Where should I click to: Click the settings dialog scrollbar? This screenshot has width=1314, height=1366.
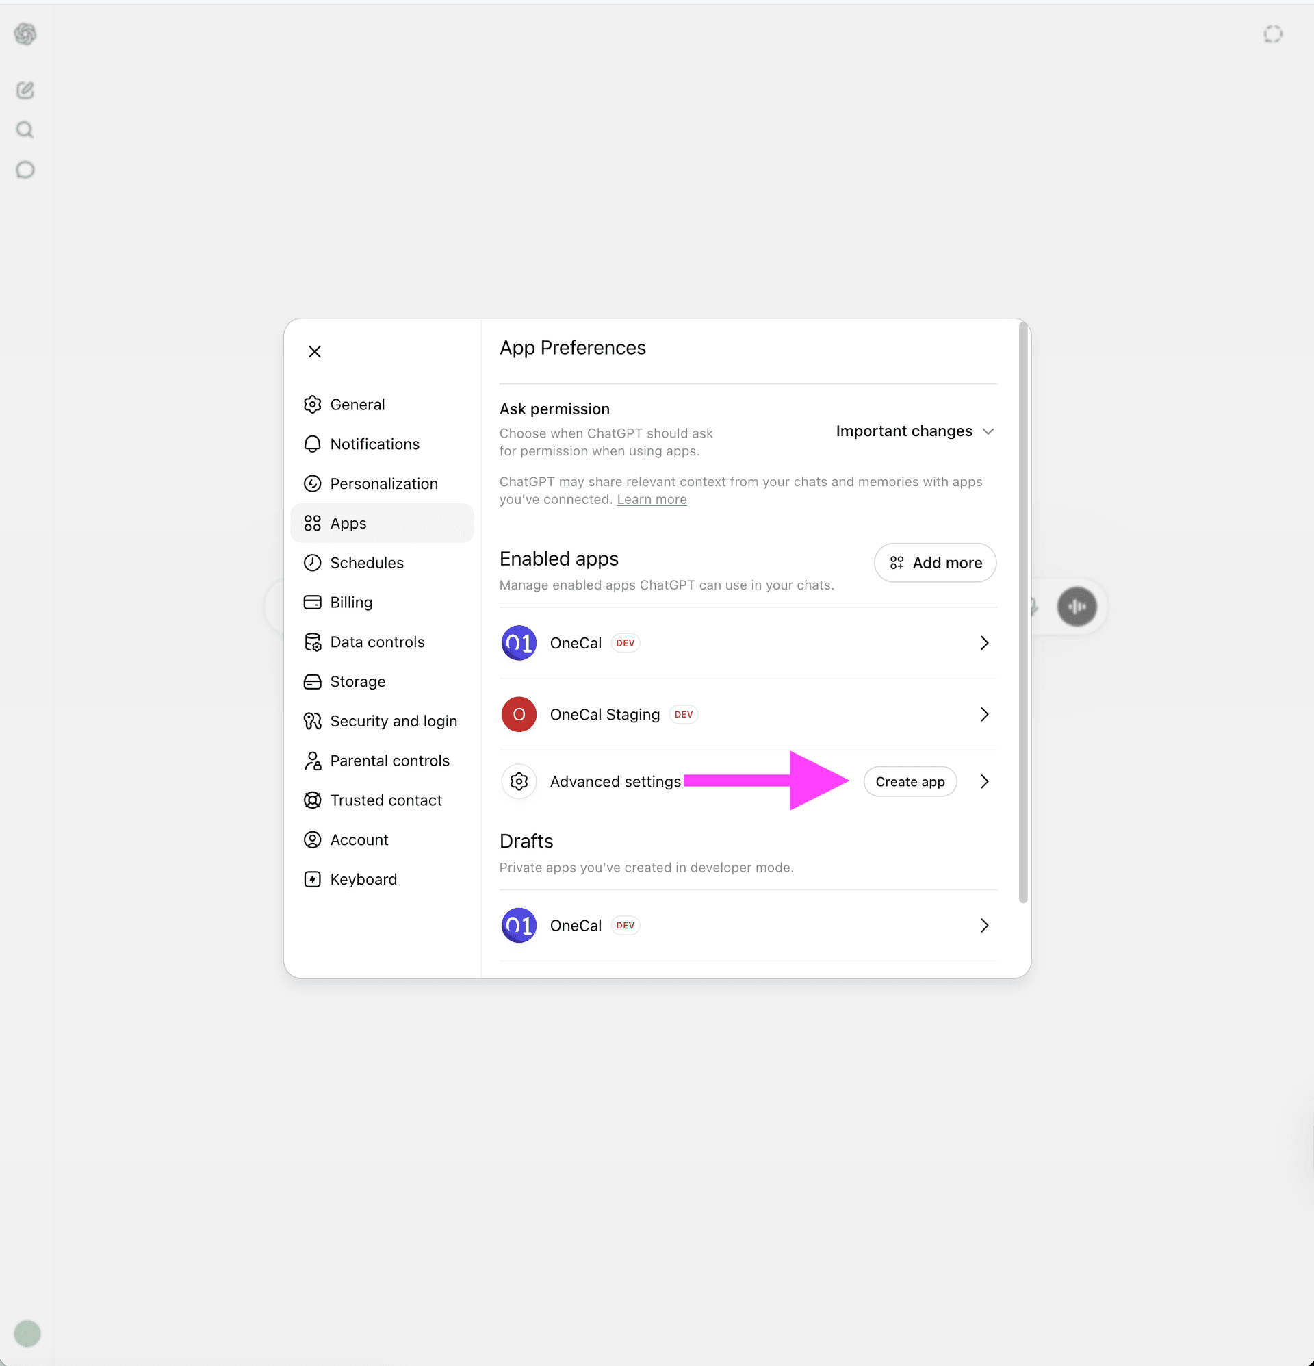(x=1022, y=613)
